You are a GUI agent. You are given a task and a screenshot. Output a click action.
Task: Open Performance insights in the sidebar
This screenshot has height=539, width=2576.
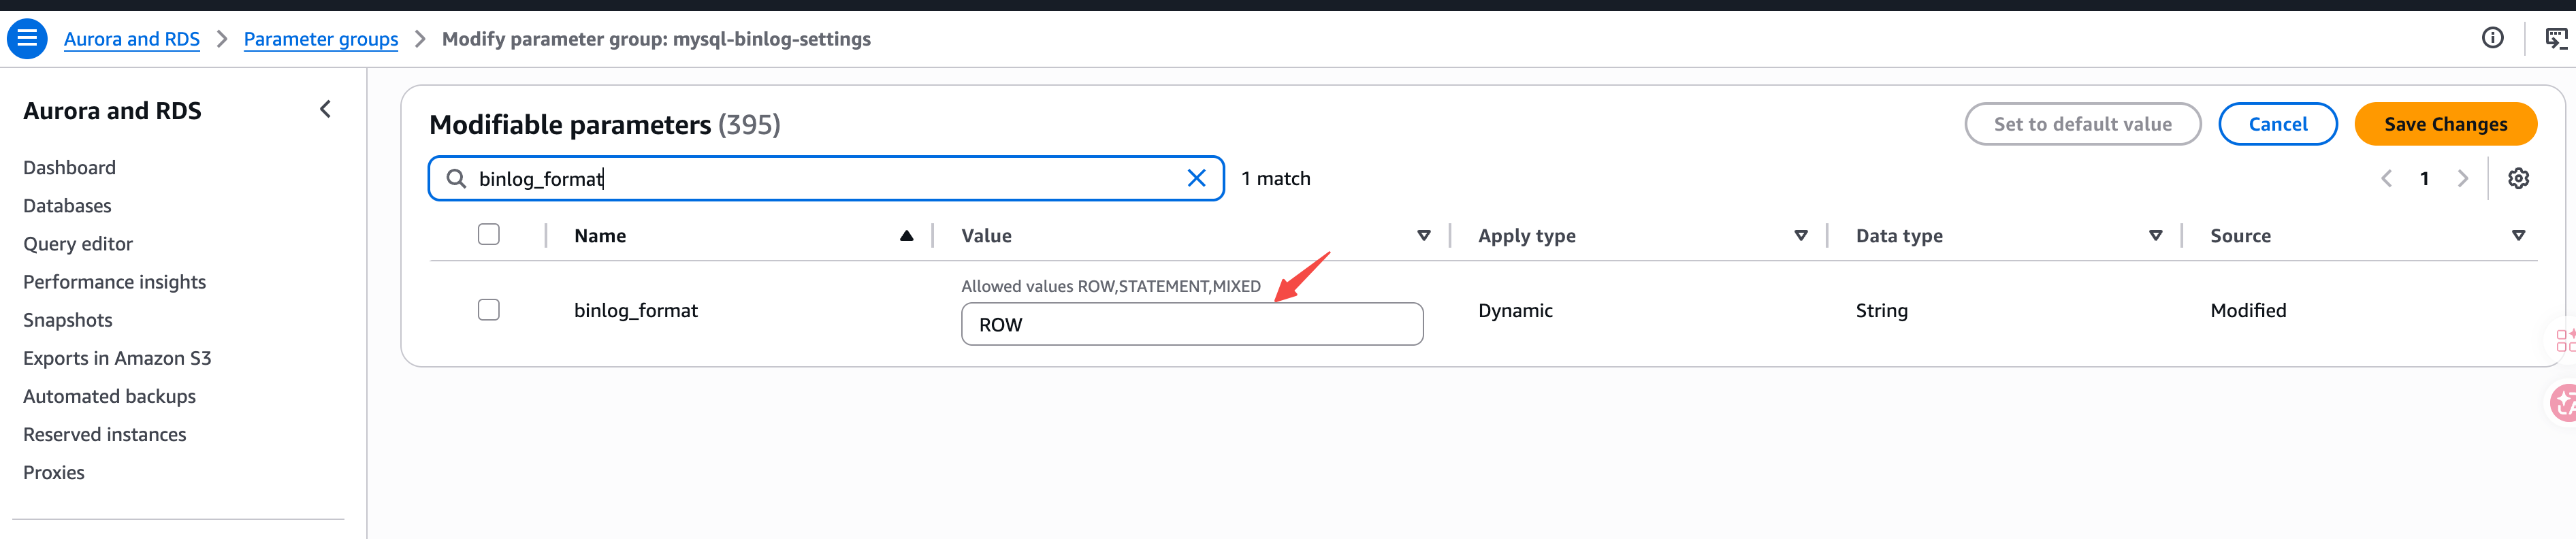coord(114,282)
